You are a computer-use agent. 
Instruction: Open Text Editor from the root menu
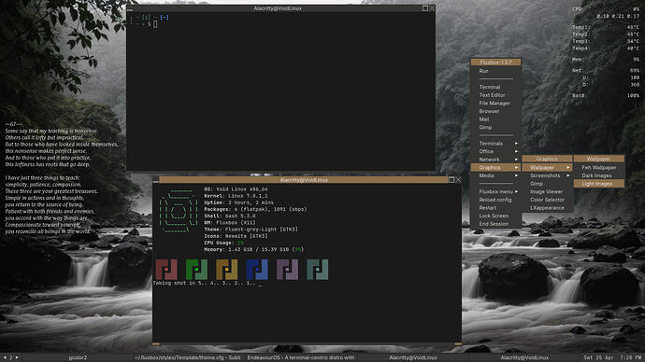495,95
